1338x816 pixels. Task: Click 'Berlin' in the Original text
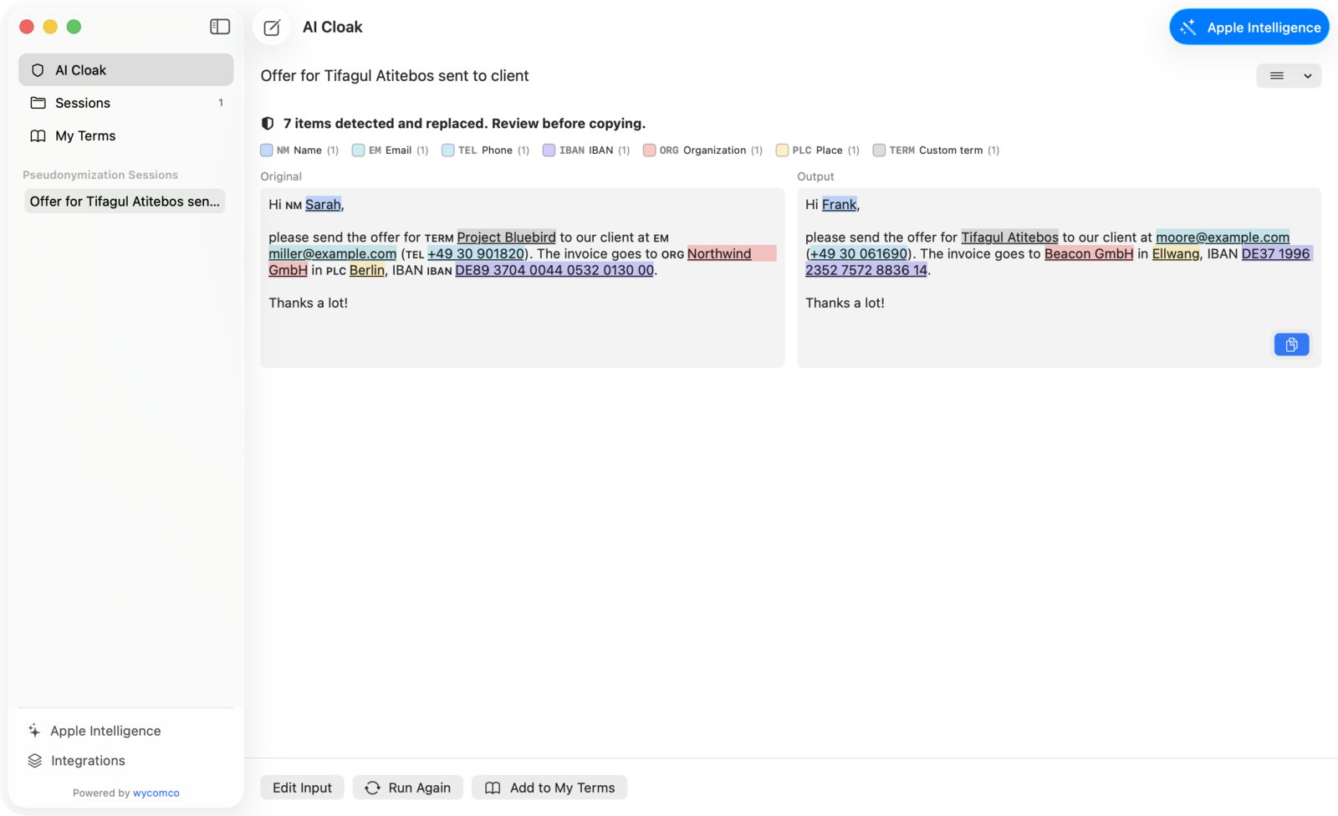click(367, 270)
